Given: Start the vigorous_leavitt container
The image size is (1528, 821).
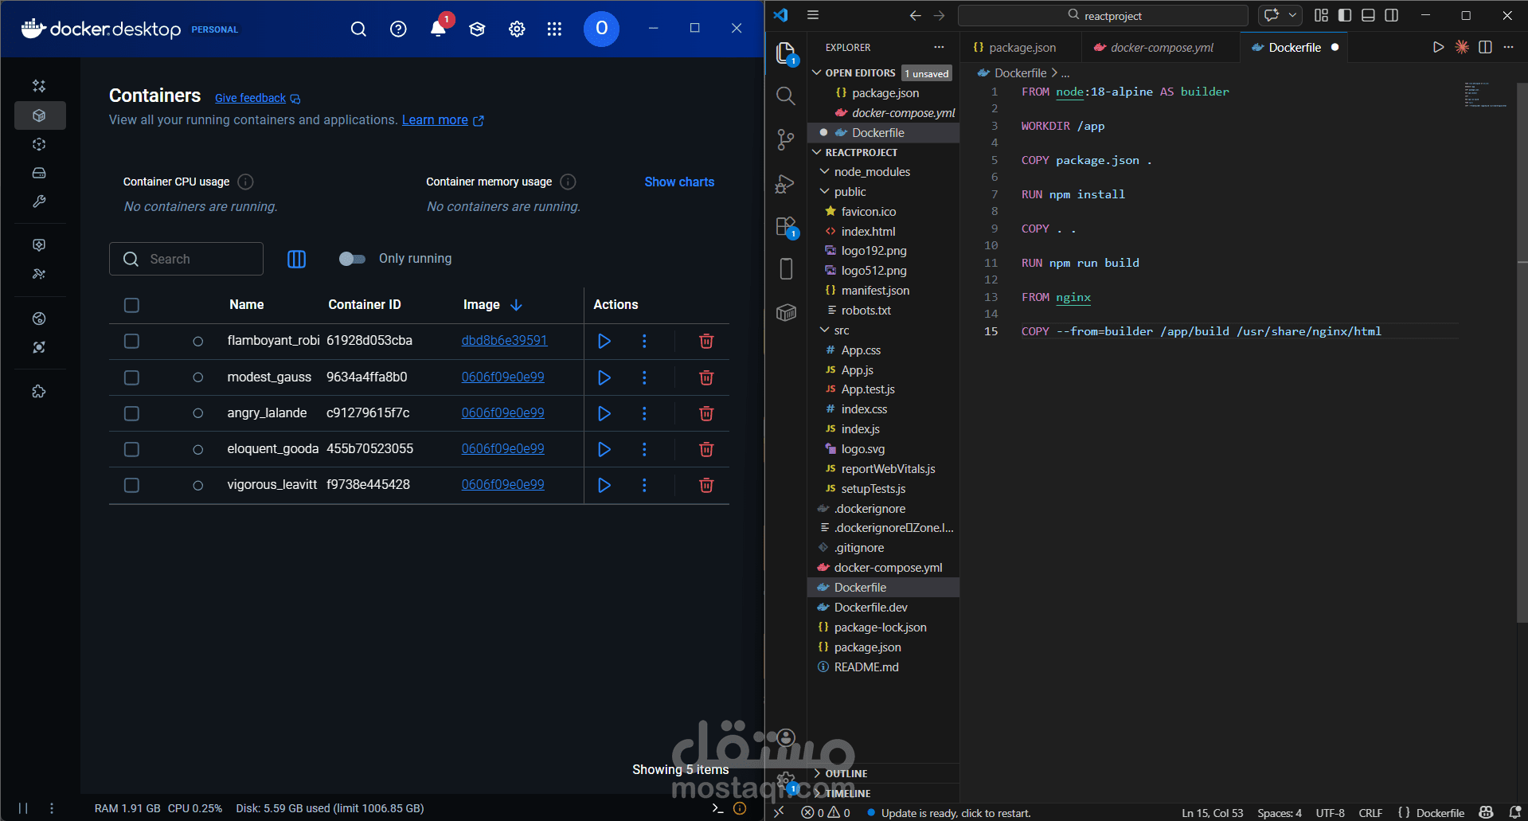Looking at the screenshot, I should click(604, 485).
